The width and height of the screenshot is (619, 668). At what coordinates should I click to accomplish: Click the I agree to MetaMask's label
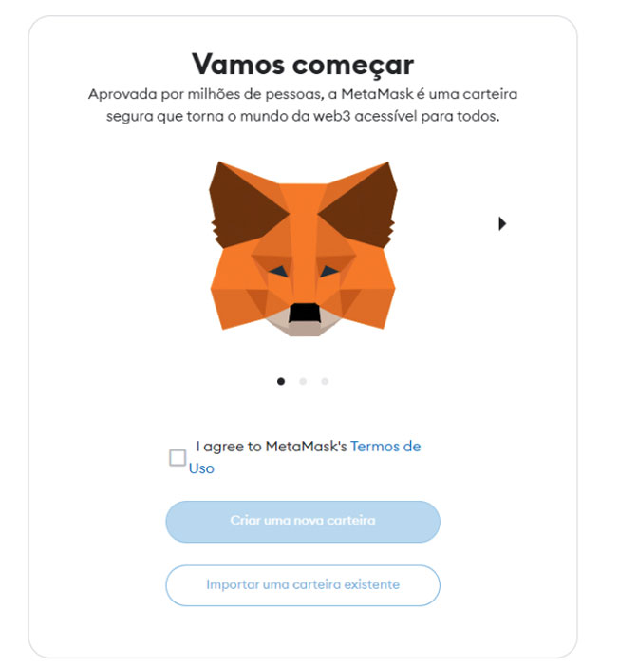[x=272, y=447]
